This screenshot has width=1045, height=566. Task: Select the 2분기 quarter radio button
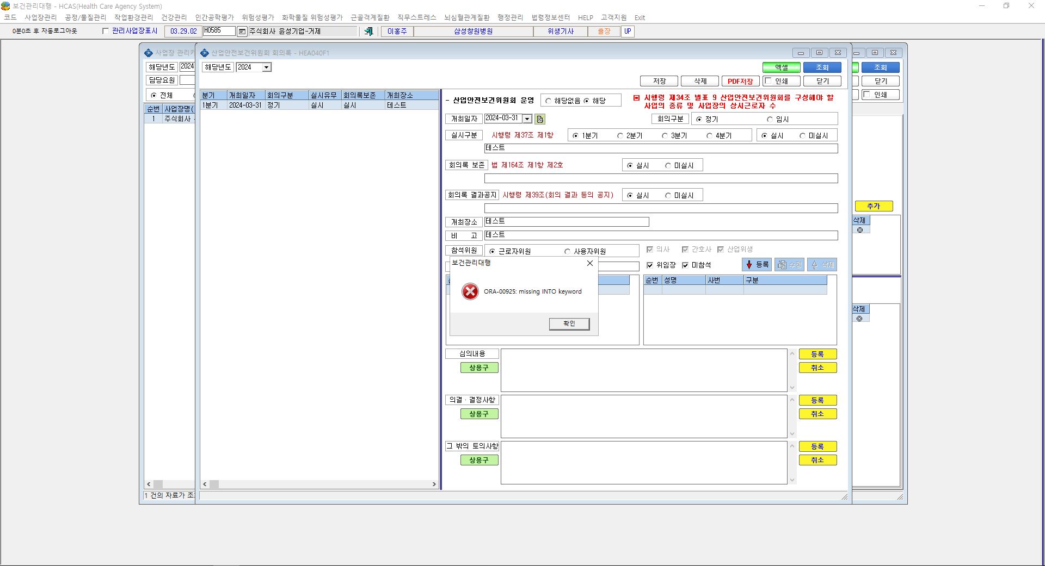coord(620,136)
